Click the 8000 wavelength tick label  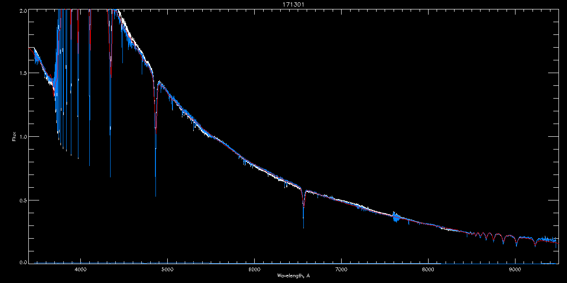[x=428, y=270]
